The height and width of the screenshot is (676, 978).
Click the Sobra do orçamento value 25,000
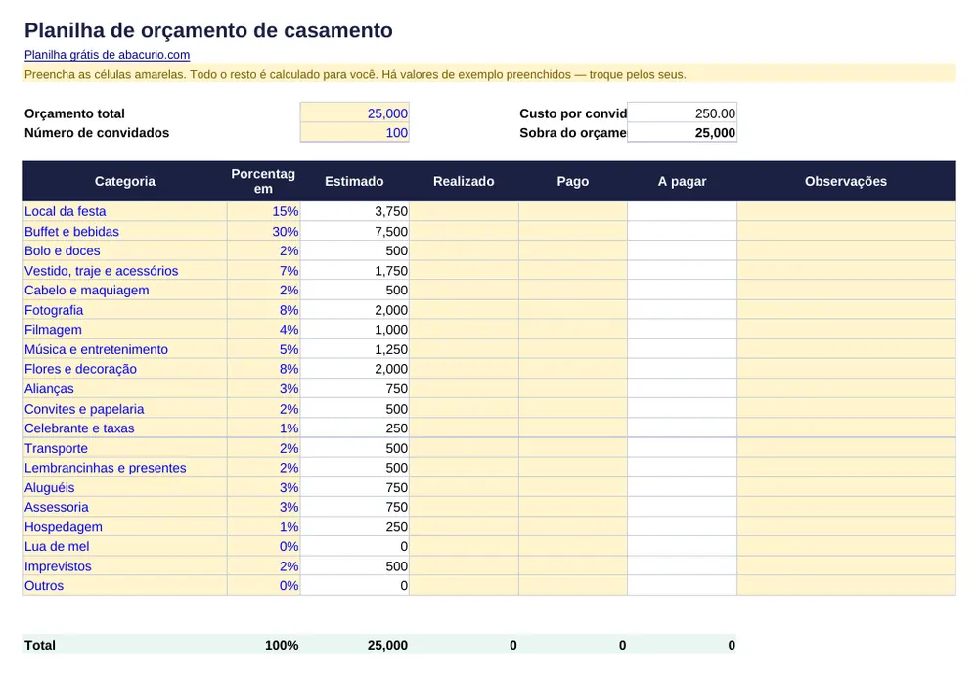point(682,133)
